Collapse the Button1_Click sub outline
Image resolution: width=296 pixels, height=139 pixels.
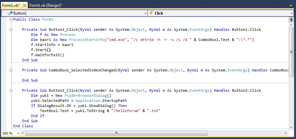(x=11, y=30)
